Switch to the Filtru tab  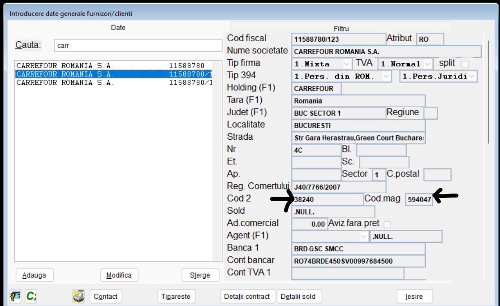(x=341, y=29)
